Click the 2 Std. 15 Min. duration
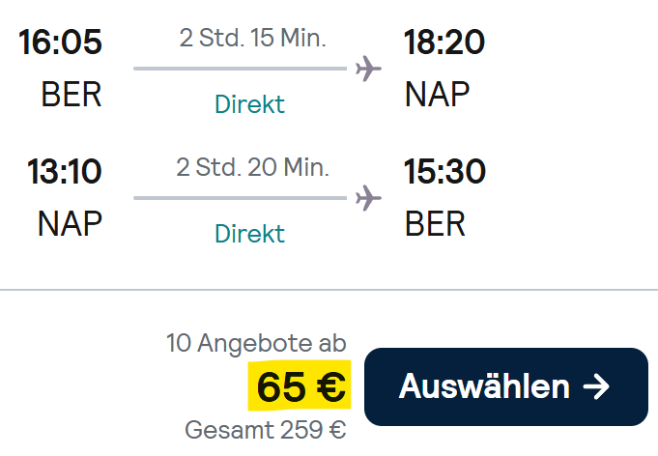The height and width of the screenshot is (456, 658). tap(253, 39)
